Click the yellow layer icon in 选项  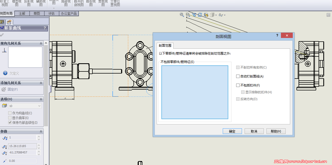coord(4,106)
